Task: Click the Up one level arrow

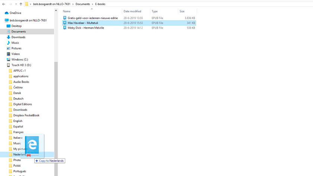Action: click(21, 4)
